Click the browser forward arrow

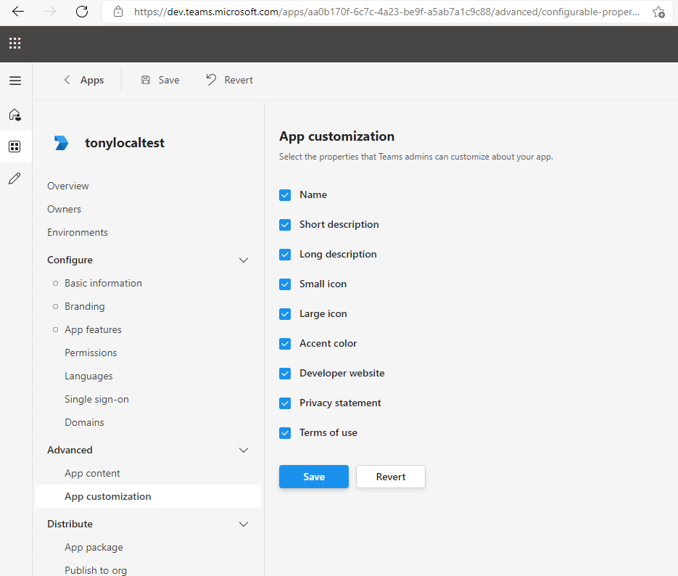click(50, 12)
